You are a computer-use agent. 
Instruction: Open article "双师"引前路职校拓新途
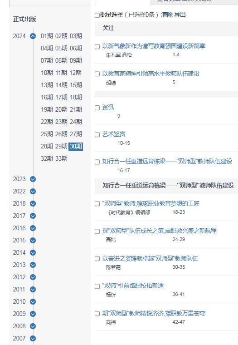pos(133,286)
